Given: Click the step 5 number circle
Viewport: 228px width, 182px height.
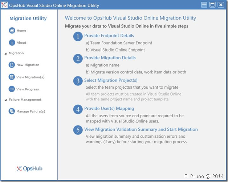Looking at the screenshot, I should click(x=78, y=130).
